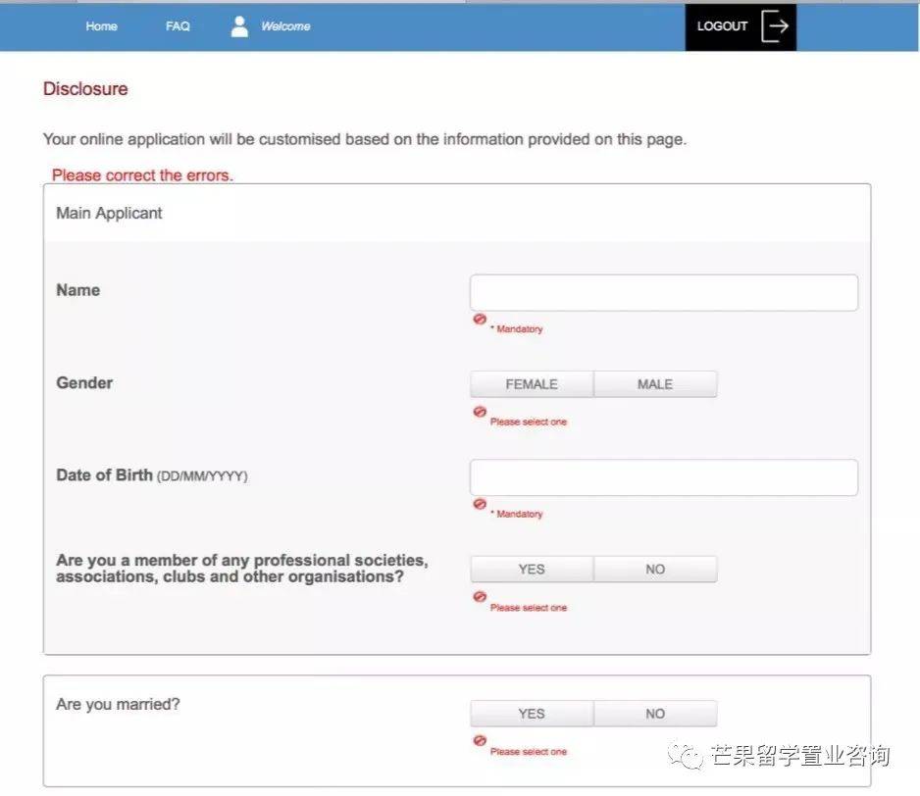Click the error icon under married question
Image resolution: width=920 pixels, height=796 pixels.
point(480,741)
